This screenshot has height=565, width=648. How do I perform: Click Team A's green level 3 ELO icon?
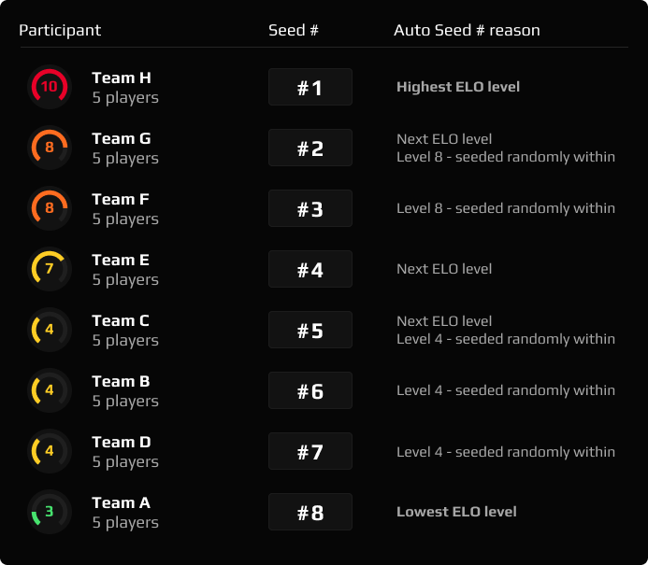point(50,512)
